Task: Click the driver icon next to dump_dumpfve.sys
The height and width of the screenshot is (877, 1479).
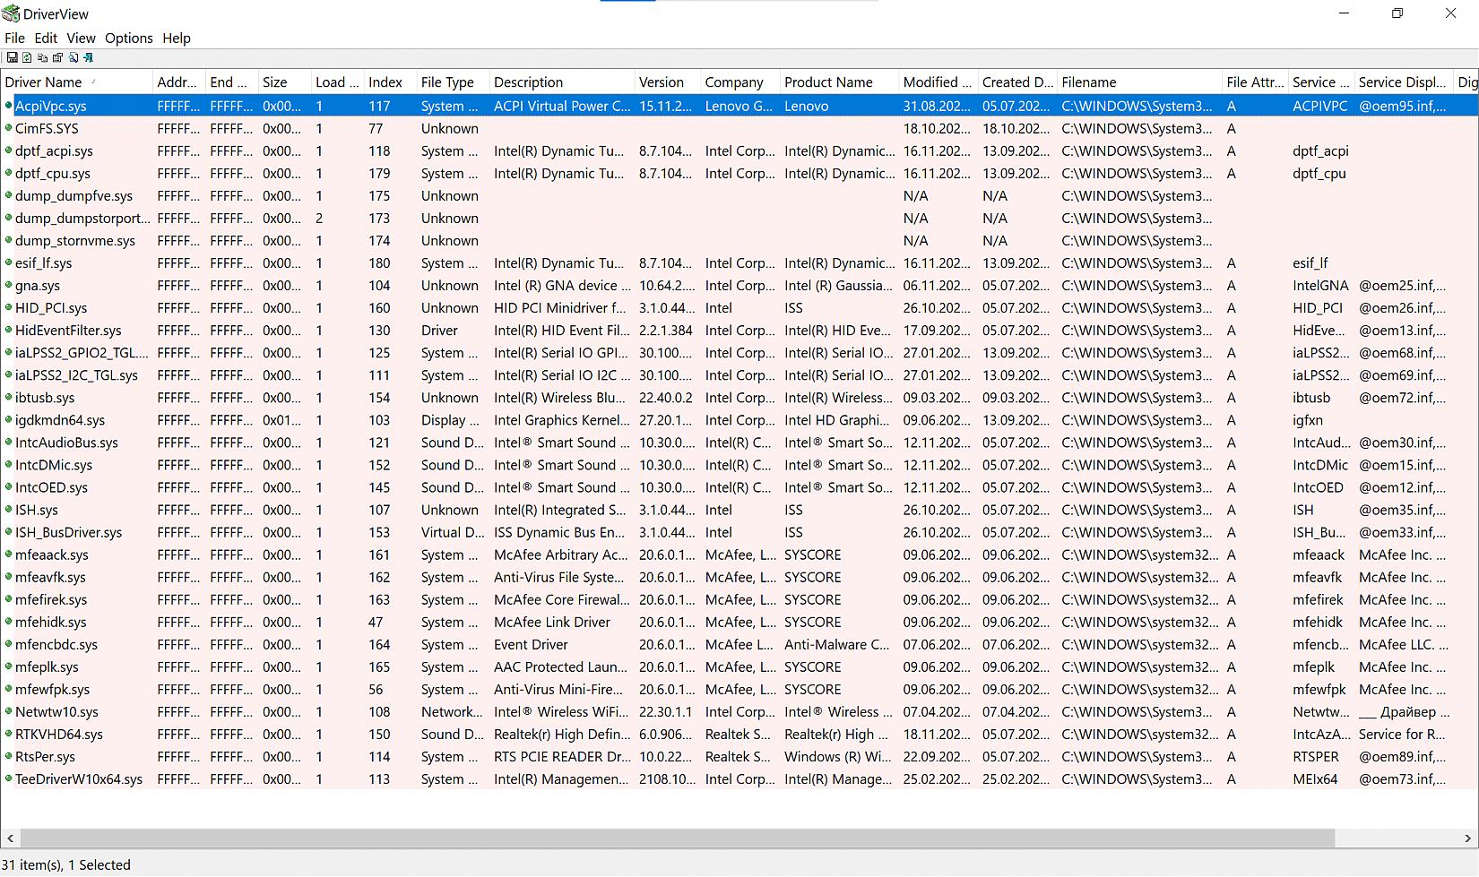Action: pyautogui.click(x=8, y=195)
